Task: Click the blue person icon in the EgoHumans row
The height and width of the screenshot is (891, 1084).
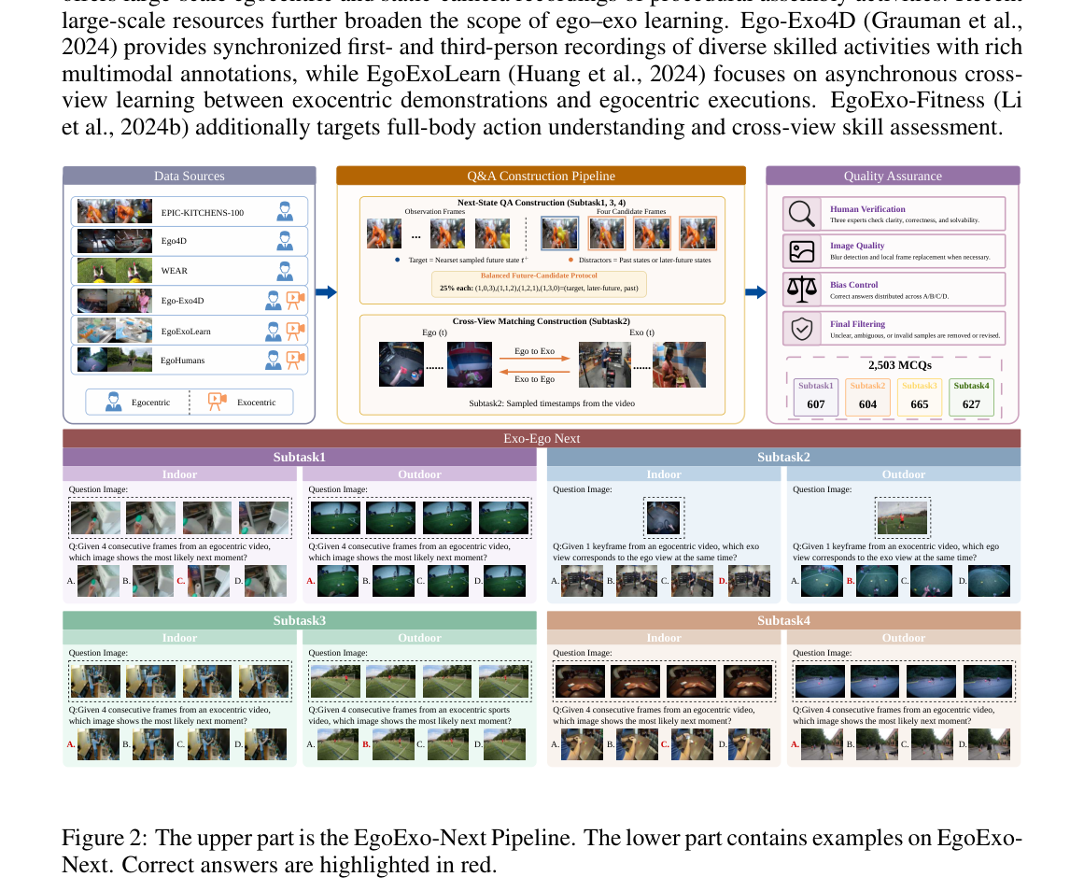Action: (273, 360)
